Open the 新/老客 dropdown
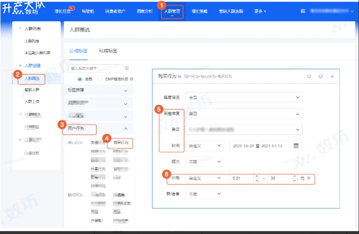359x234 pixels. click(205, 194)
